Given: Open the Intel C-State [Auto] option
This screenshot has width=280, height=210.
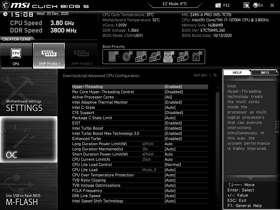Looking at the screenshot, I should [170, 107].
